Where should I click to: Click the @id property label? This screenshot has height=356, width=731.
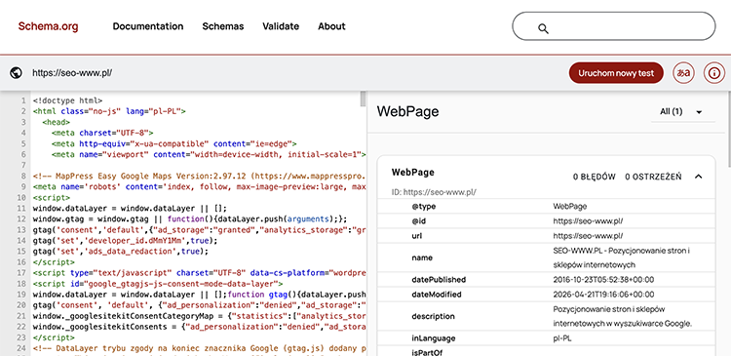pos(419,221)
